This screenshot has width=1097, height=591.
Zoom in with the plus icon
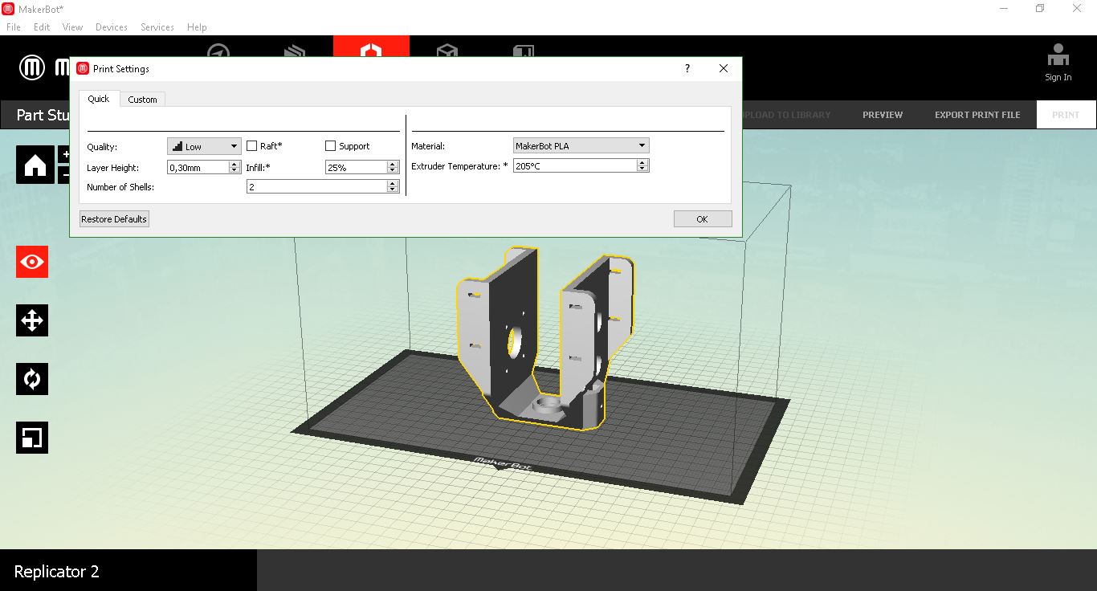pyautogui.click(x=64, y=154)
